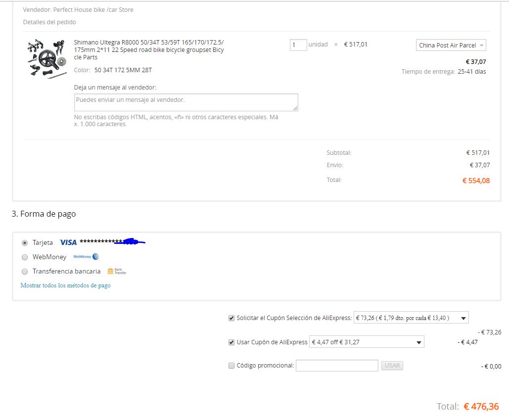
Task: Click the Código promocional text field
Action: (x=337, y=366)
